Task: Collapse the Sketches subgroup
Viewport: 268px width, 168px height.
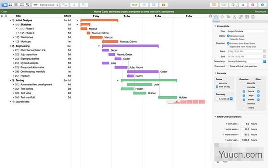Action: pyautogui.click(x=13, y=25)
